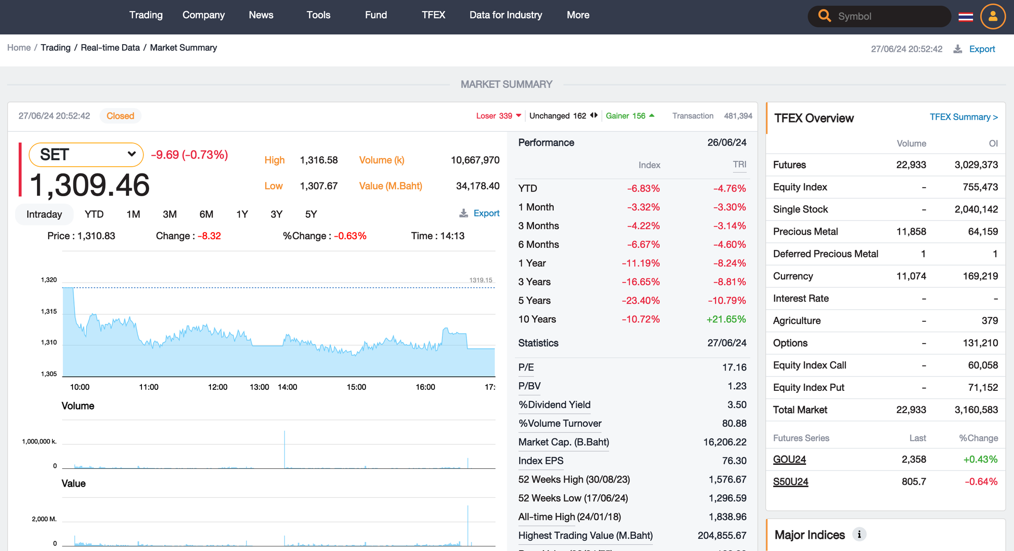
Task: Open the More navigation menu
Action: coord(577,15)
